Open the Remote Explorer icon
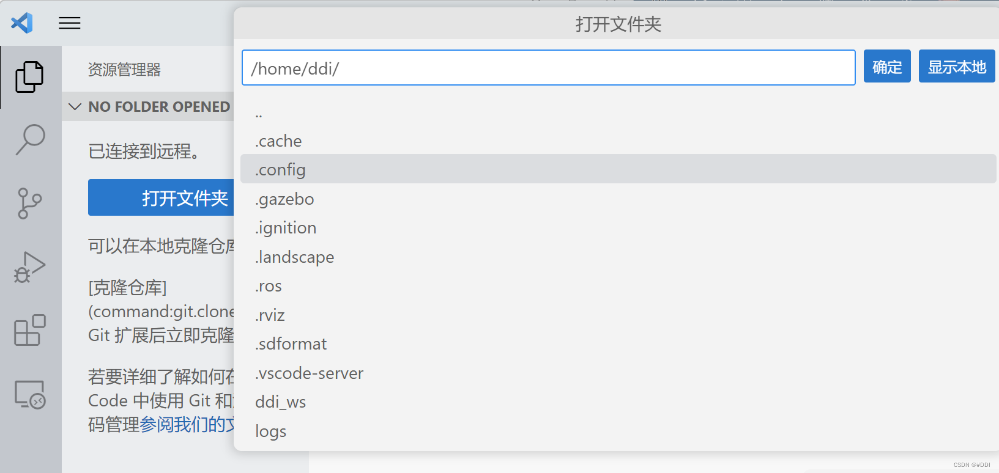The height and width of the screenshot is (473, 999). (31, 394)
